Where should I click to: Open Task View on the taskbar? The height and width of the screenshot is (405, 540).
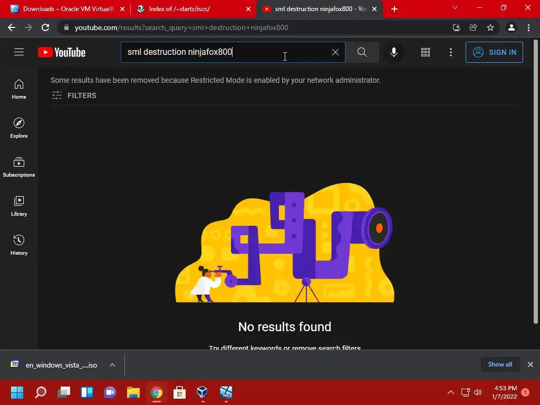tap(64, 392)
